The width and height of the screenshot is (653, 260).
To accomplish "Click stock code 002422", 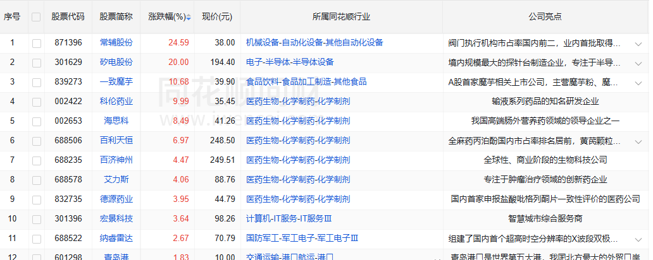I will click(x=68, y=101).
